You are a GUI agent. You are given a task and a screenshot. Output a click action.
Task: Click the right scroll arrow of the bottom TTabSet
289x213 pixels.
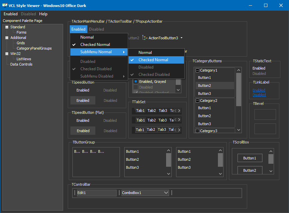tap(179, 130)
